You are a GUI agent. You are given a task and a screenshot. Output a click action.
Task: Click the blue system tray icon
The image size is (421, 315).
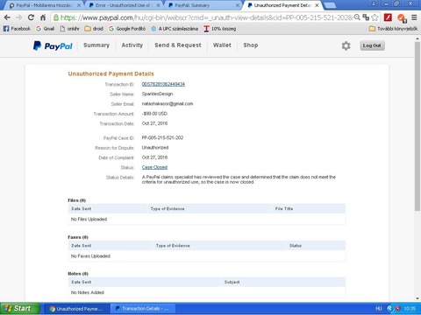[x=389, y=309]
